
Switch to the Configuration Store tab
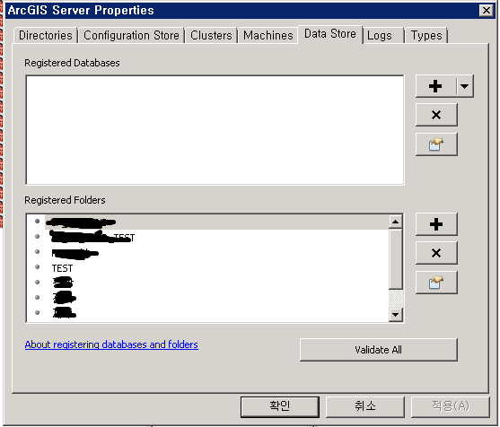coord(131,35)
